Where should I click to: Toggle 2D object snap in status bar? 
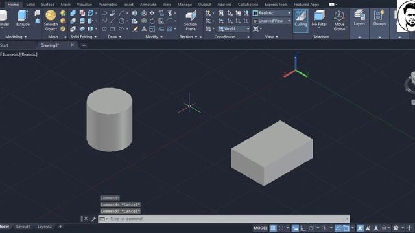pyautogui.click(x=346, y=228)
